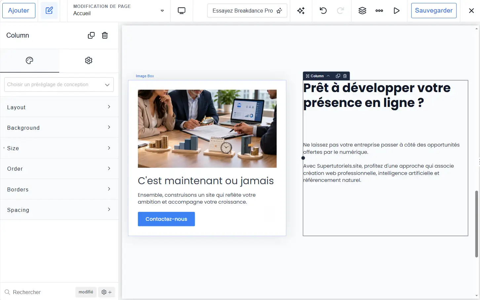Expand the Layout section
The width and height of the screenshot is (480, 300).
point(59,107)
